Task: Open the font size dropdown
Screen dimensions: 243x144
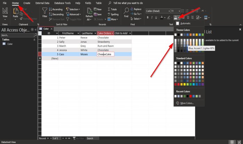Action: point(175,11)
